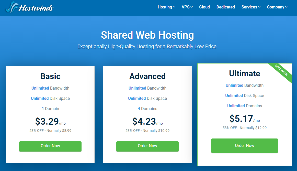Click "53% OFF - Normally $12.99" text

click(x=245, y=128)
